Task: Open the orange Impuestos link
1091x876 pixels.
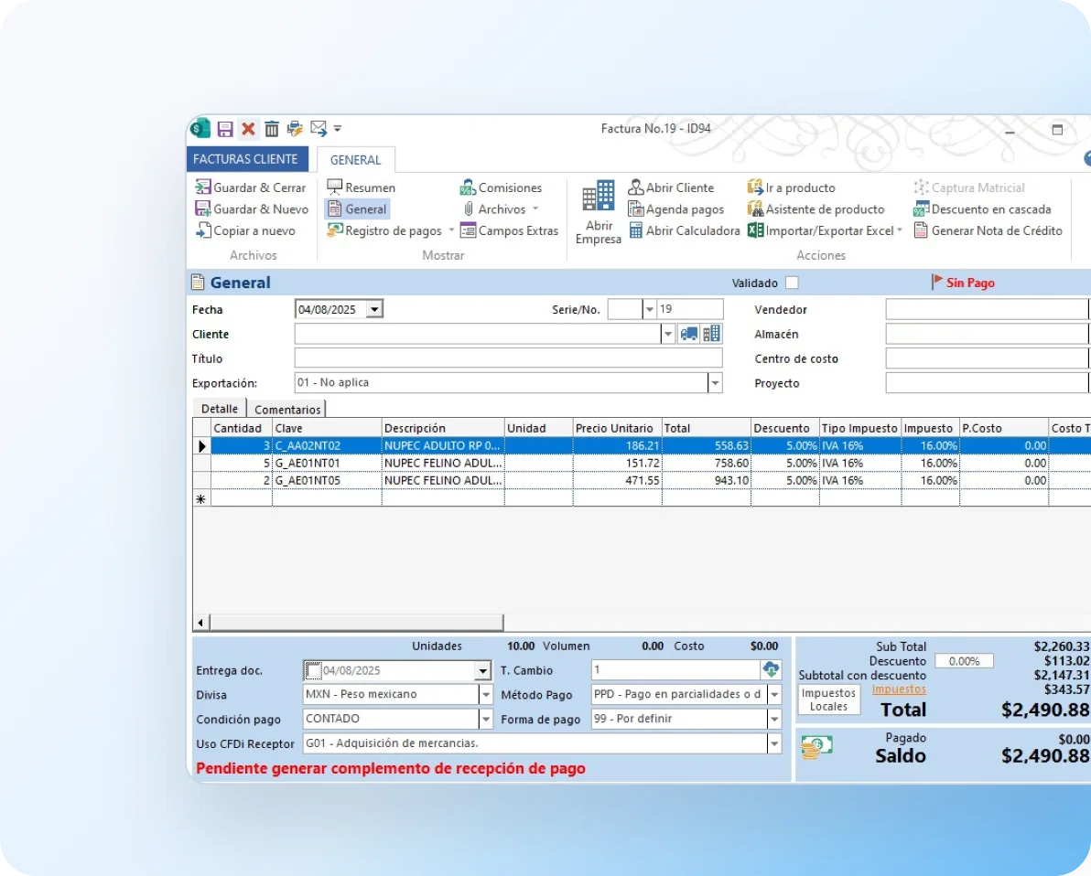Action: (899, 689)
